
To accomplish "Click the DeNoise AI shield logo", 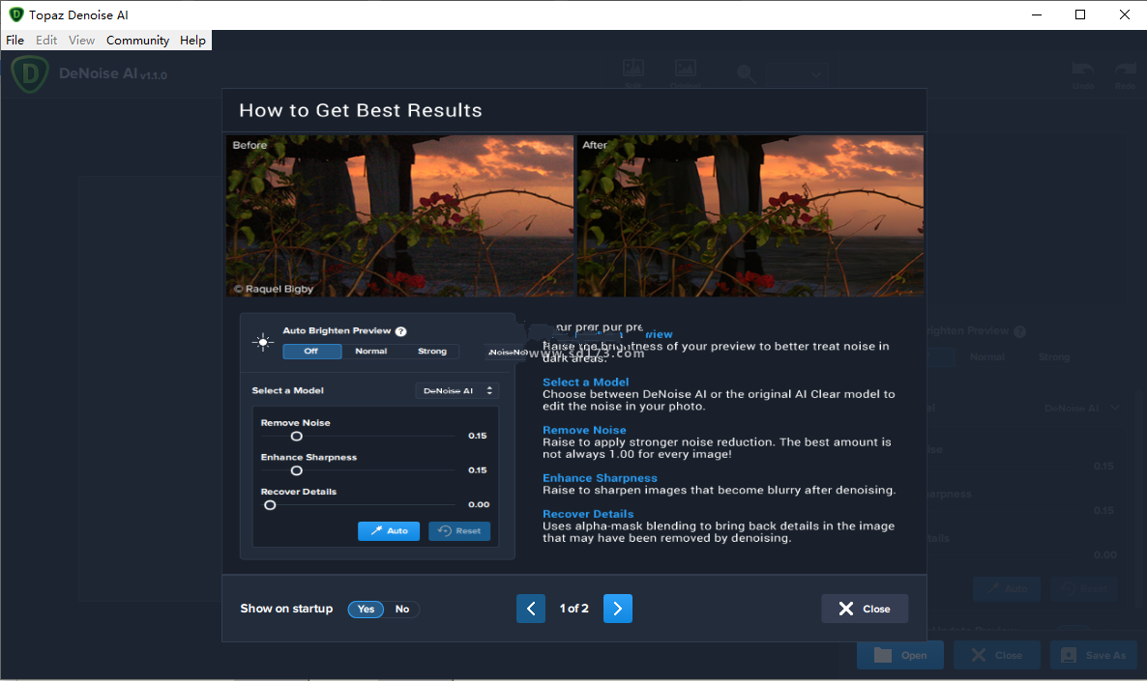I will (30, 73).
